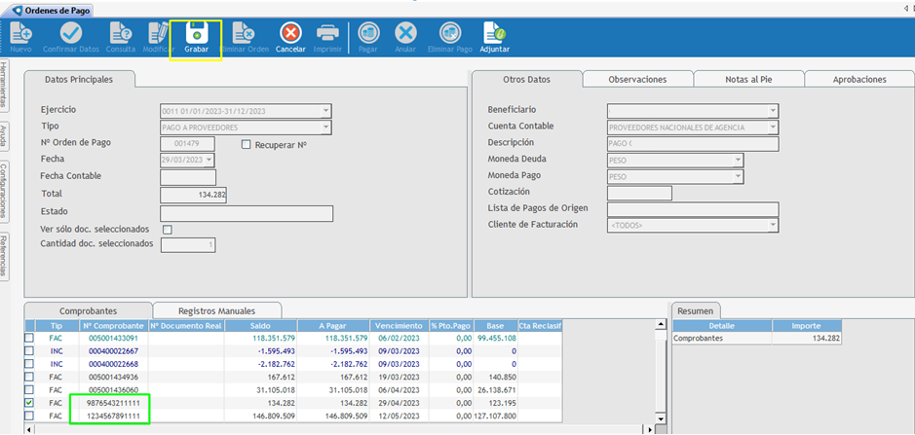Open the Moneda Pago dropdown

click(738, 175)
